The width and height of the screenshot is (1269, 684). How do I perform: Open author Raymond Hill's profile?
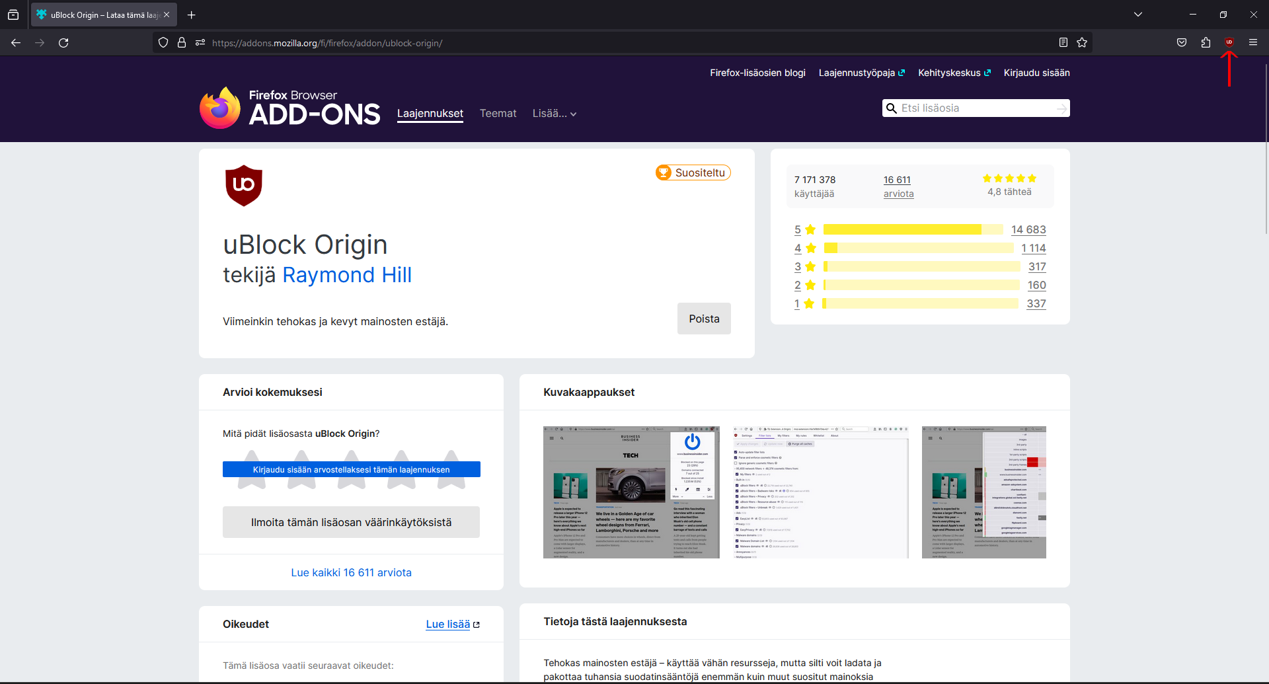click(x=347, y=275)
